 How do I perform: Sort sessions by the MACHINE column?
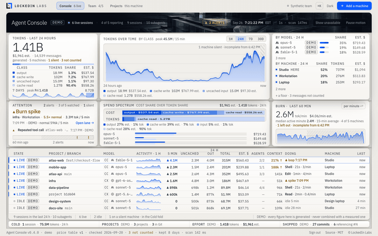tap(332, 153)
